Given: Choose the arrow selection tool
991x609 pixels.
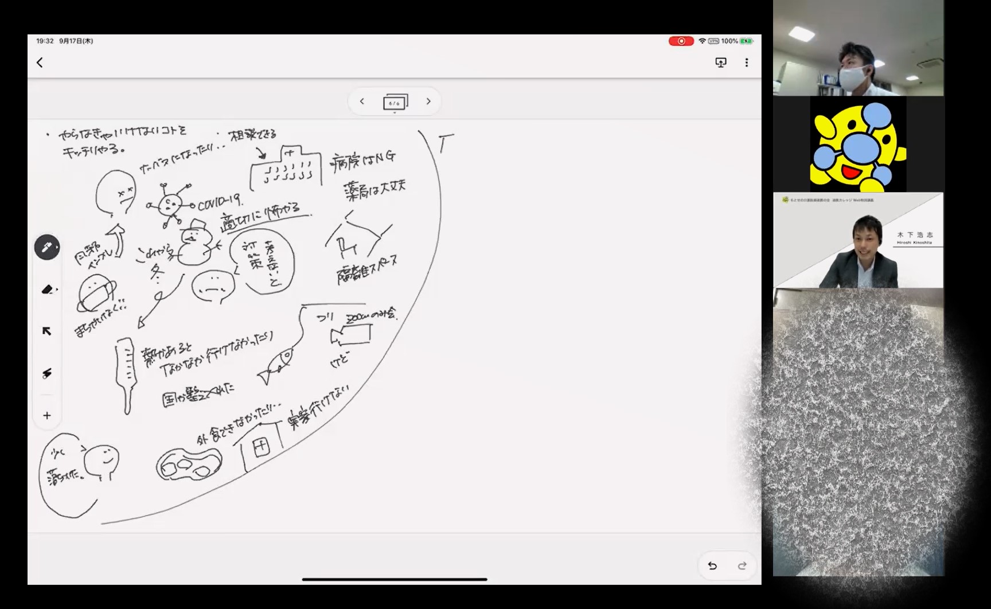Looking at the screenshot, I should coord(47,331).
